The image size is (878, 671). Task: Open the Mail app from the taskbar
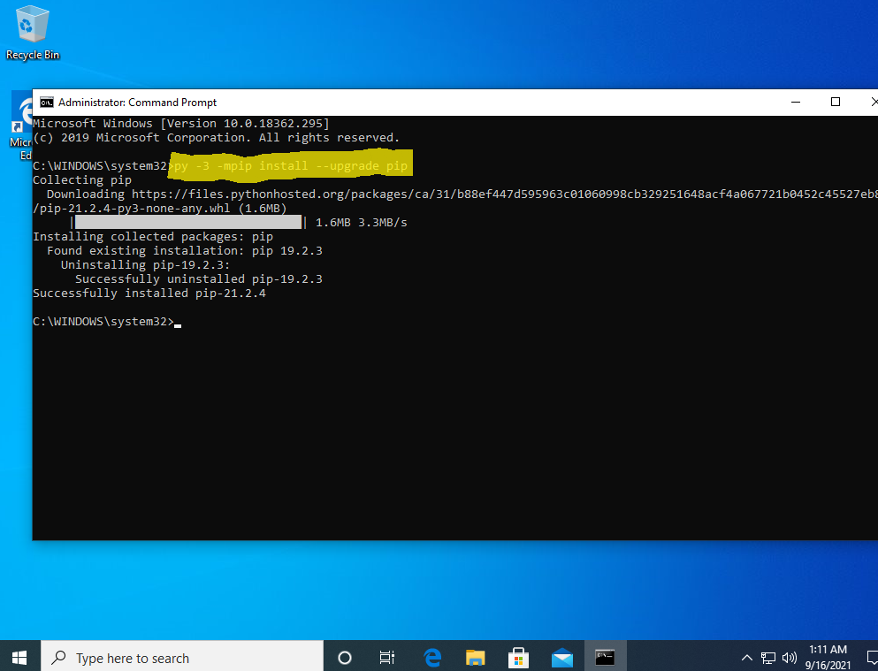click(x=561, y=658)
